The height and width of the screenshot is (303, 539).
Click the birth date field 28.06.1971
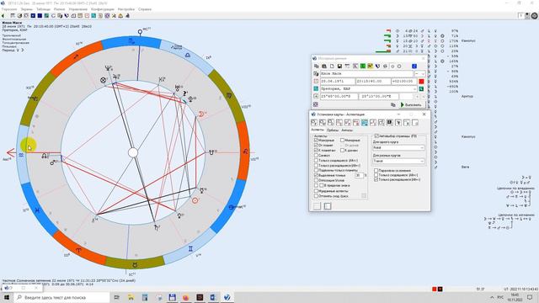(338, 82)
